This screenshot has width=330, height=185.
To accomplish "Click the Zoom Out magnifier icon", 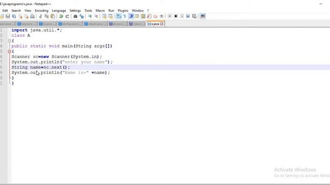I will (96, 16).
